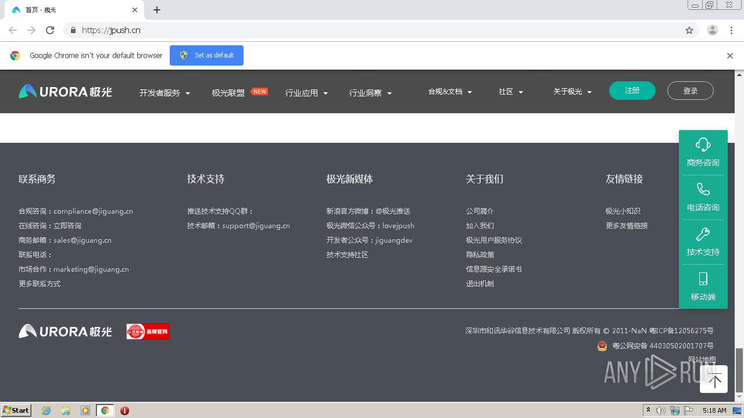
Task: Open @极光推送 Weibo link
Action: (x=393, y=211)
